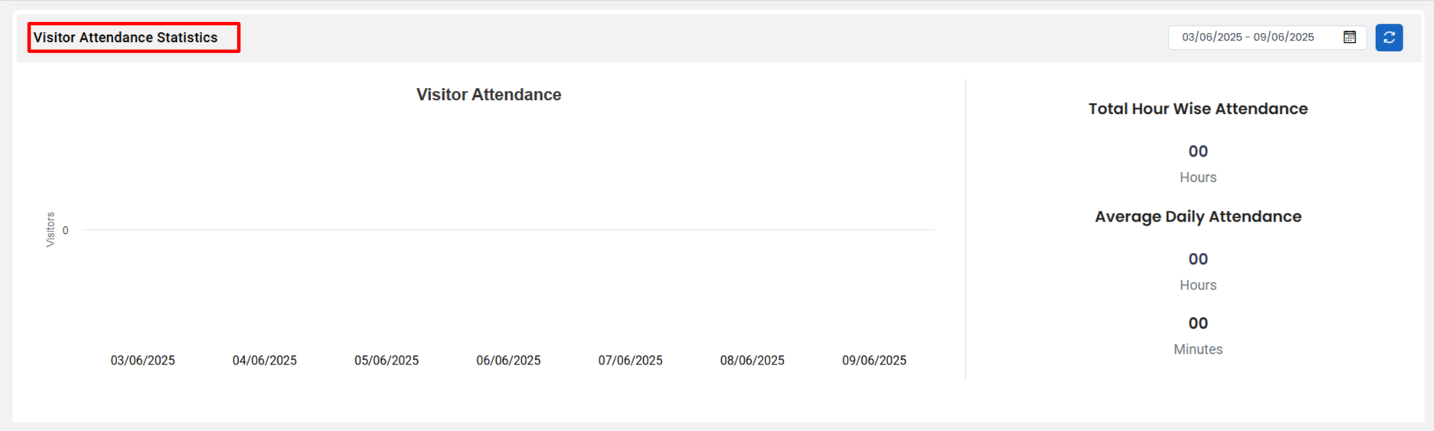Click the blue refresh icon button
The width and height of the screenshot is (1434, 431).
1389,37
